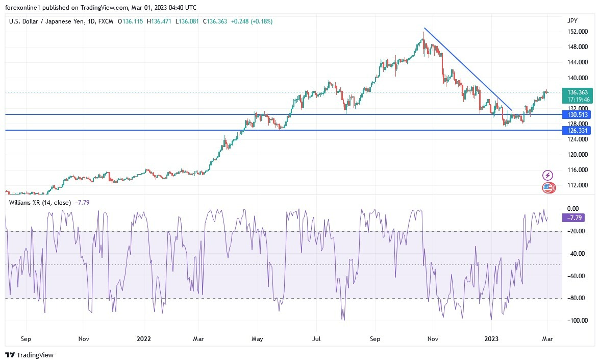600x364 pixels.
Task: Click the TradingView logo at bottom left
Action: click(28, 355)
